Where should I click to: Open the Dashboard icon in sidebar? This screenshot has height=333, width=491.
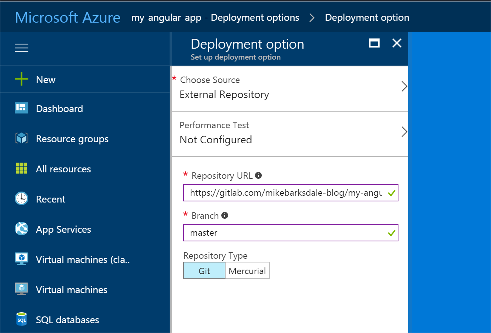(22, 108)
